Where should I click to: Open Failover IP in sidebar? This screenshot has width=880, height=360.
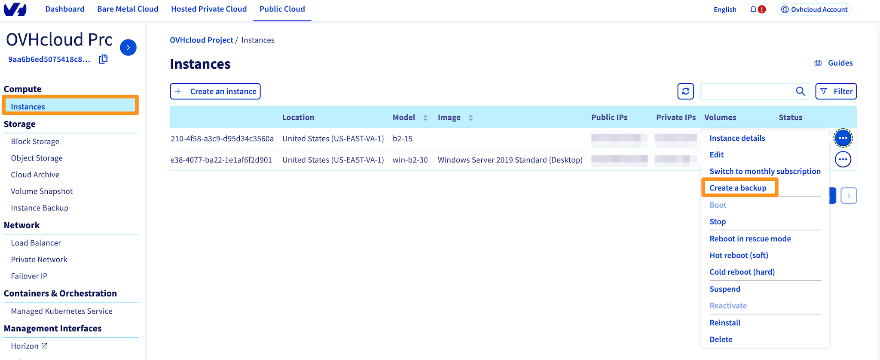tap(29, 276)
